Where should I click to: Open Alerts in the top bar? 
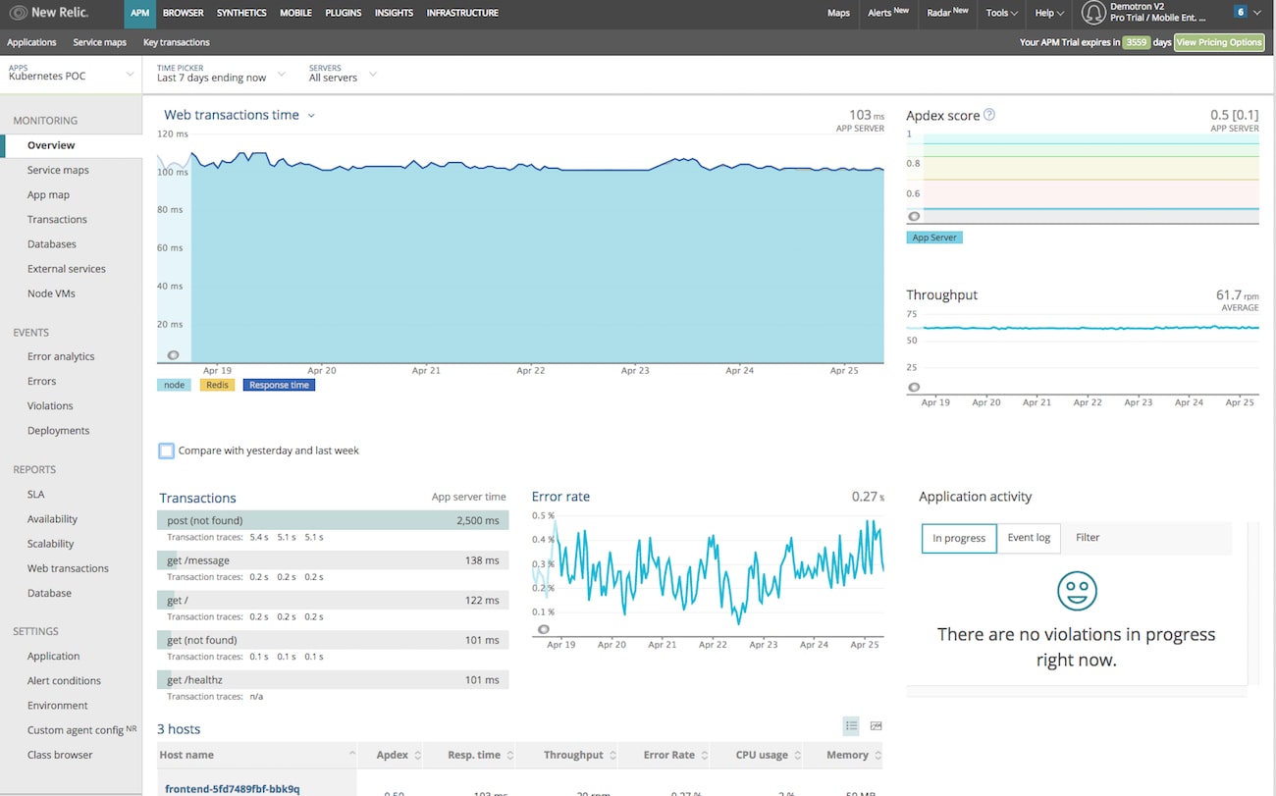[888, 13]
